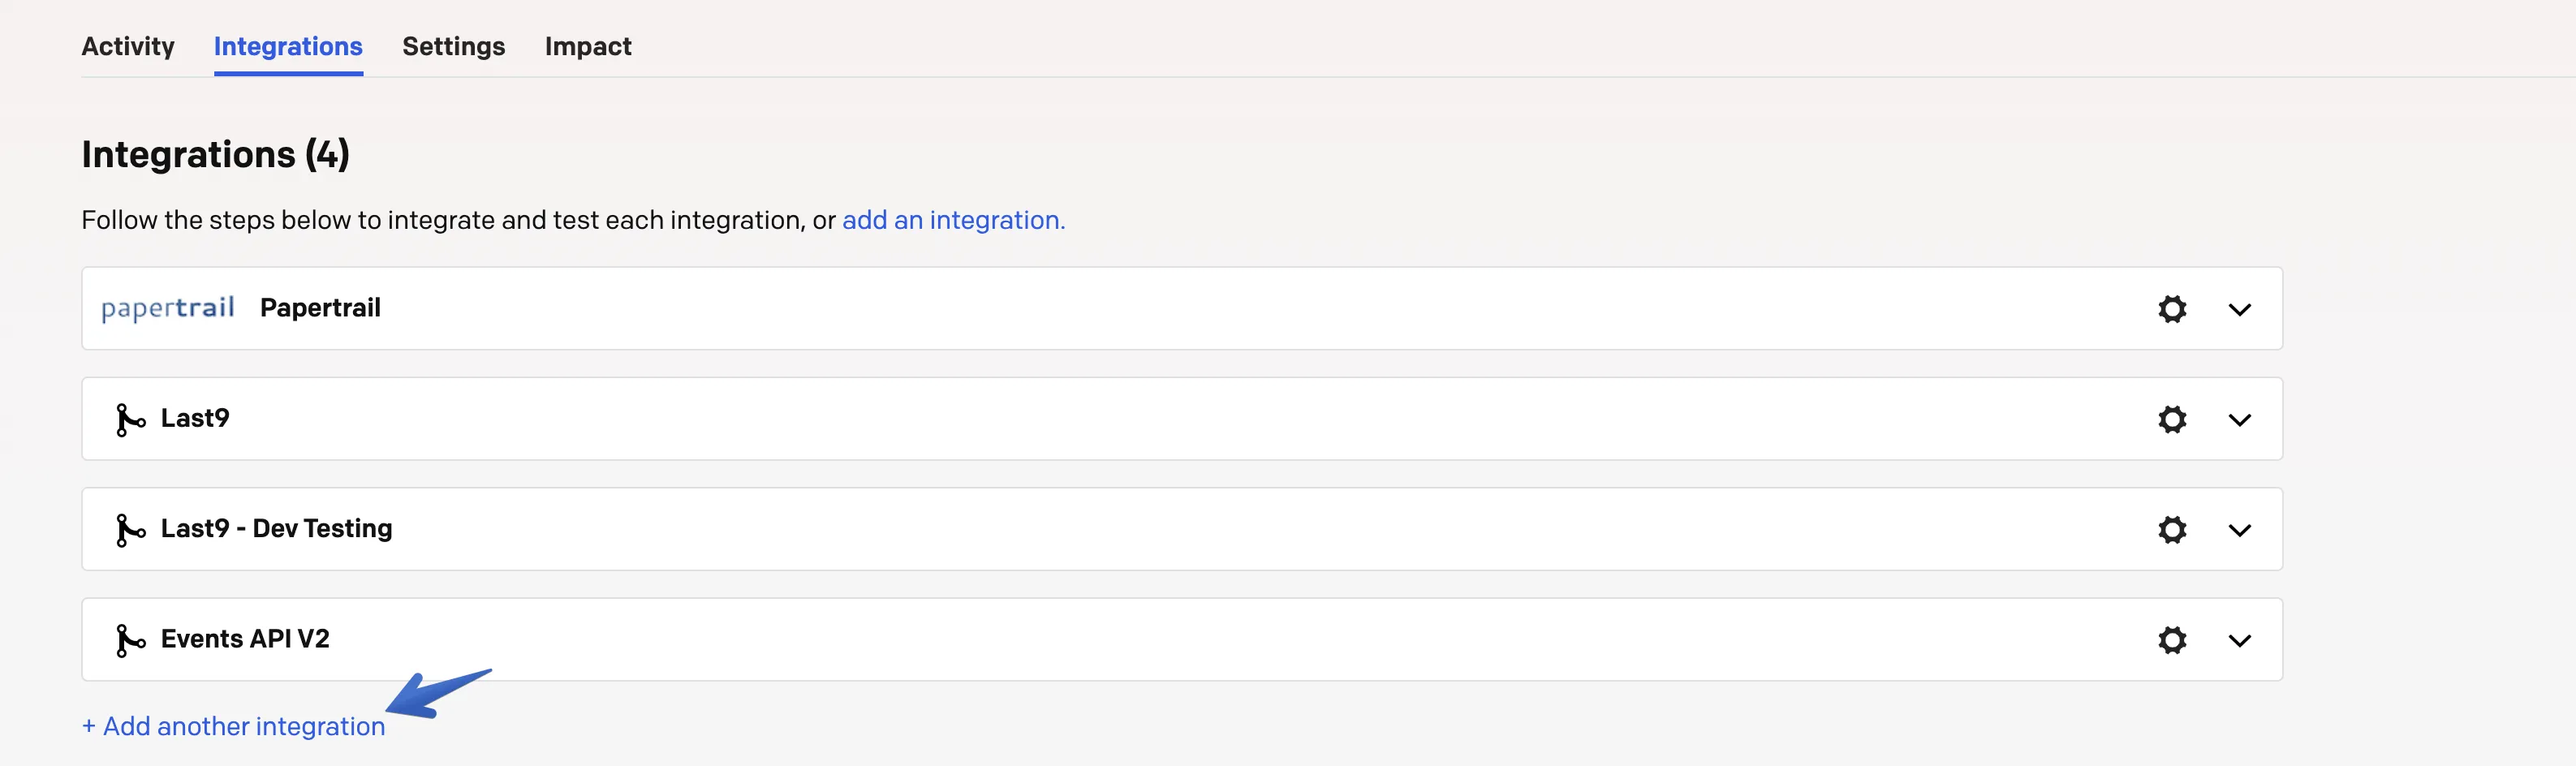Click the 'add an integration' link
The width and height of the screenshot is (2576, 766).
(x=953, y=220)
